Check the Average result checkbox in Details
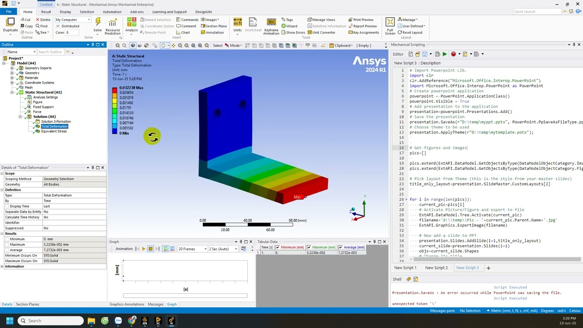 [7, 250]
